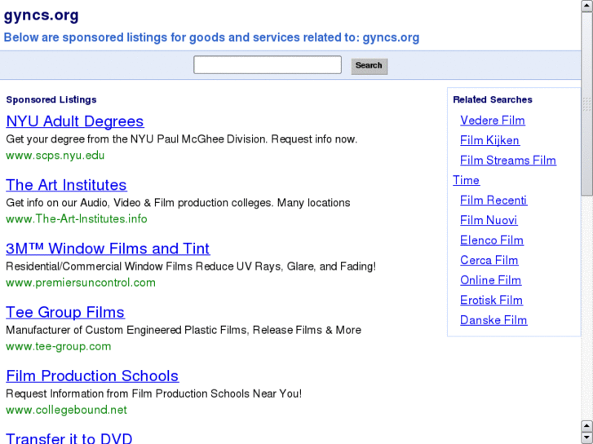Screen dimensions: 593x444
Task: Open The Art Institutes link
Action: coord(66,185)
